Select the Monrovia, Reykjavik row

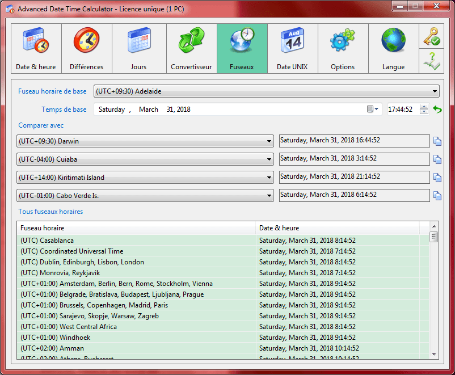[x=223, y=273]
